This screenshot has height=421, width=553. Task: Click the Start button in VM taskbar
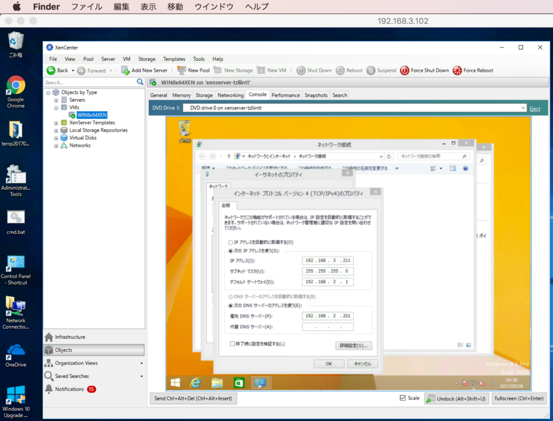click(176, 383)
